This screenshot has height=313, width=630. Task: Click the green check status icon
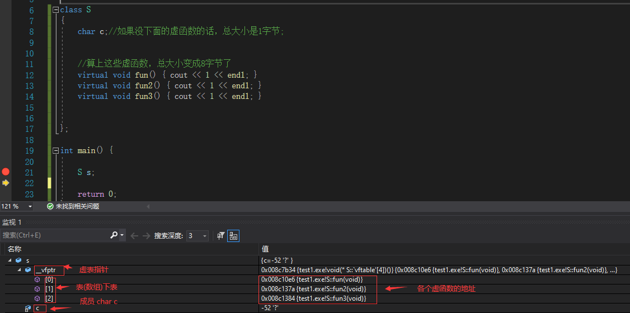pos(50,206)
